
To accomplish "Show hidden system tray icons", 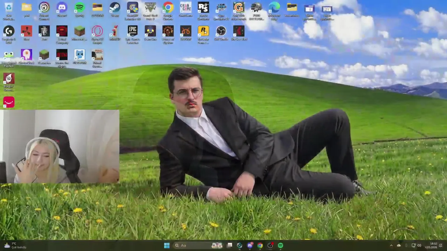I will point(391,245).
